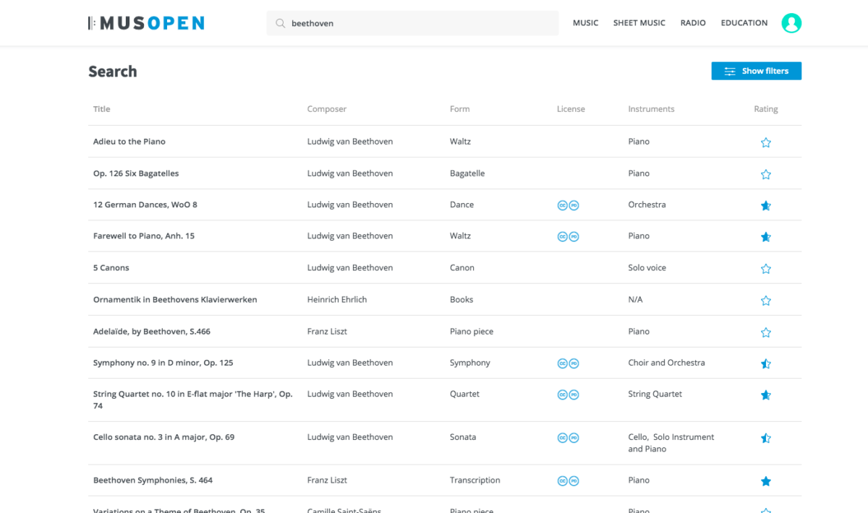Open String Quartet no. 10 'The Harp'

193,400
